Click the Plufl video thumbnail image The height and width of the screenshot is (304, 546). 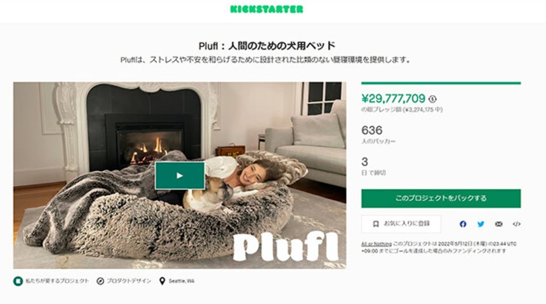pos(180,175)
